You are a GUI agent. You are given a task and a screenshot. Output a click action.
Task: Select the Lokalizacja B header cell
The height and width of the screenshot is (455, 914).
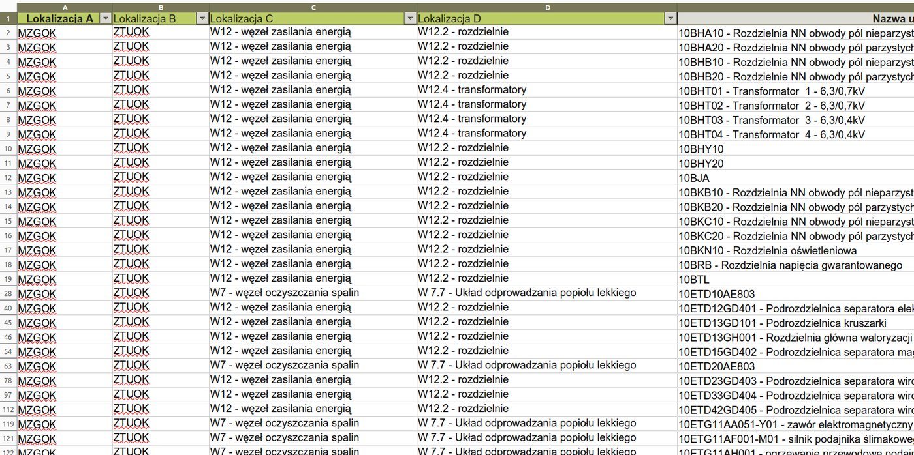[161, 18]
